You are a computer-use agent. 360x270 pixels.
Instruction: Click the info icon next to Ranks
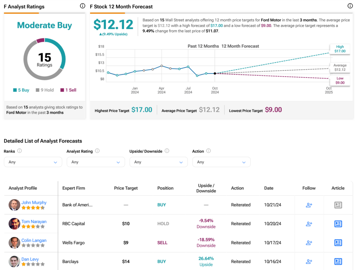coord(20,151)
